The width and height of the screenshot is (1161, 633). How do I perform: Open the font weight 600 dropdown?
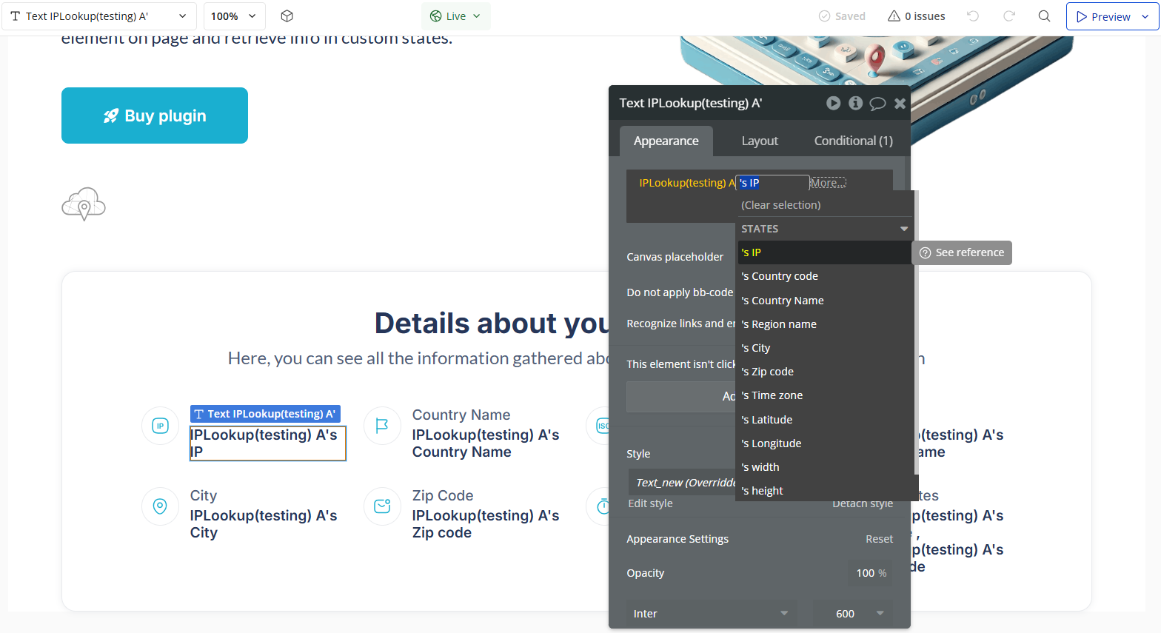(853, 614)
